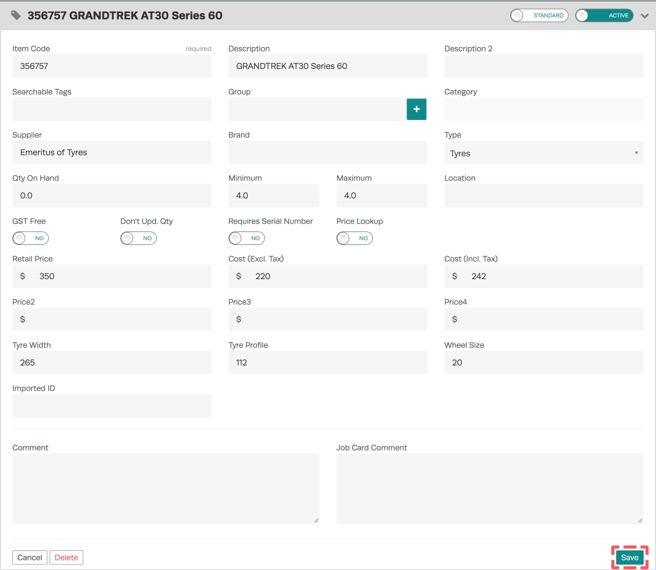Screen dimensions: 656x570
Task: Edit the Cost (Incl. Tax) field
Action: [543, 276]
